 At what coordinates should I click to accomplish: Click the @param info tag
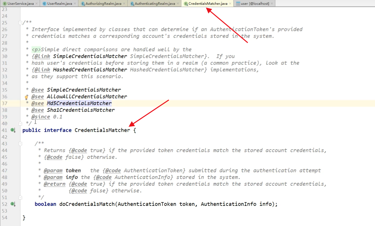61,177
